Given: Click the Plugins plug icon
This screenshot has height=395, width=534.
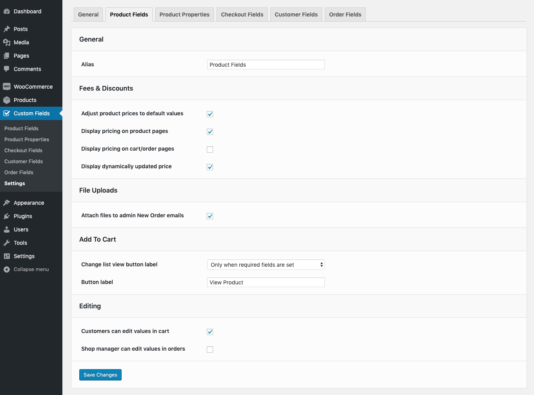Looking at the screenshot, I should coord(7,216).
